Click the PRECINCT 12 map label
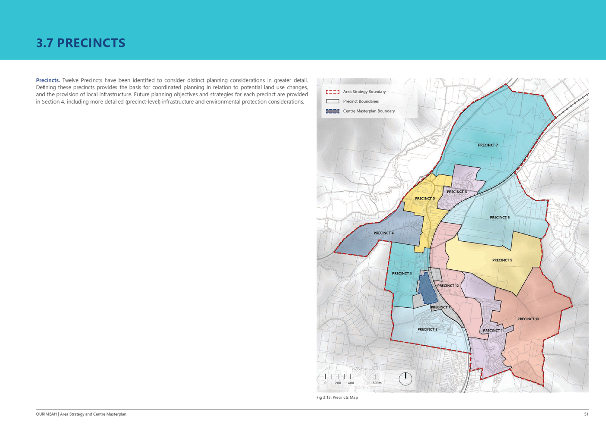 point(448,285)
